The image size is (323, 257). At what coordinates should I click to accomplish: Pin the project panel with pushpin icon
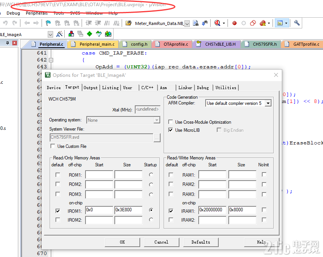pos(8,43)
